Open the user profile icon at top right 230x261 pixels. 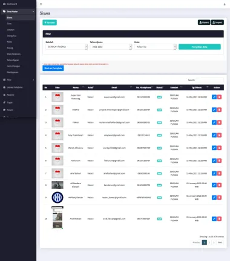(225, 4)
